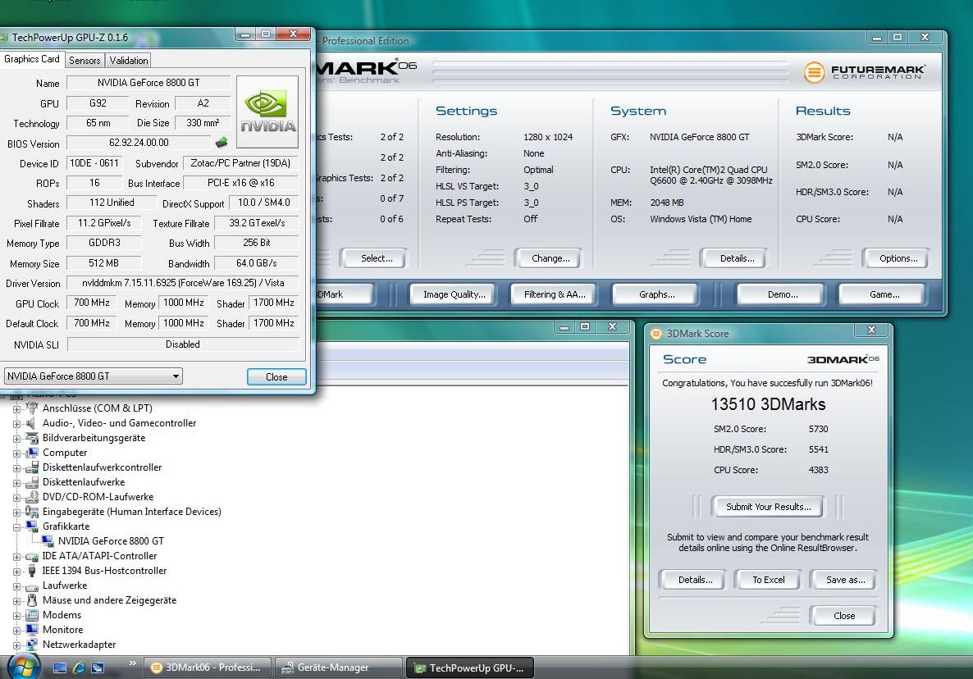The image size is (973, 679).
Task: Open Filtering & AA in 3DMark06
Action: point(554,294)
